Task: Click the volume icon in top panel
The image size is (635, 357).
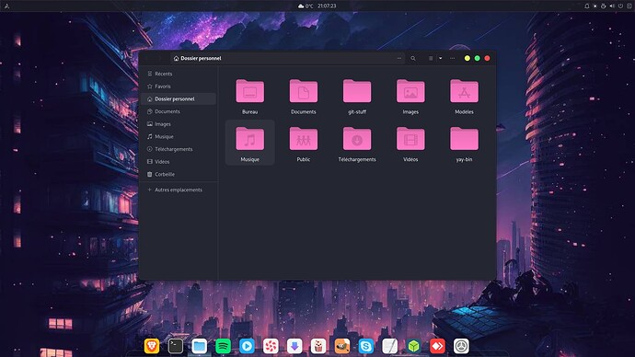Action: [612, 6]
